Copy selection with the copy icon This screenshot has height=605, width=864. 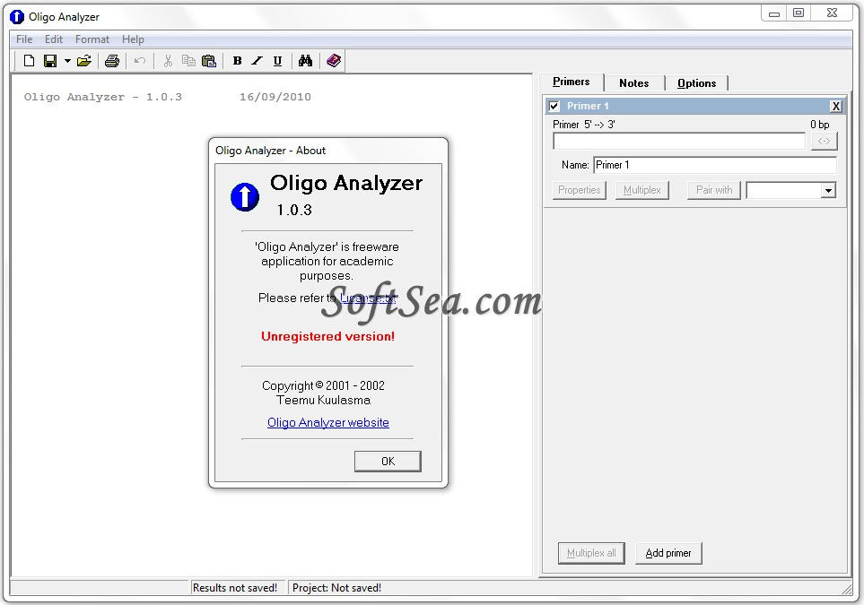tap(188, 61)
